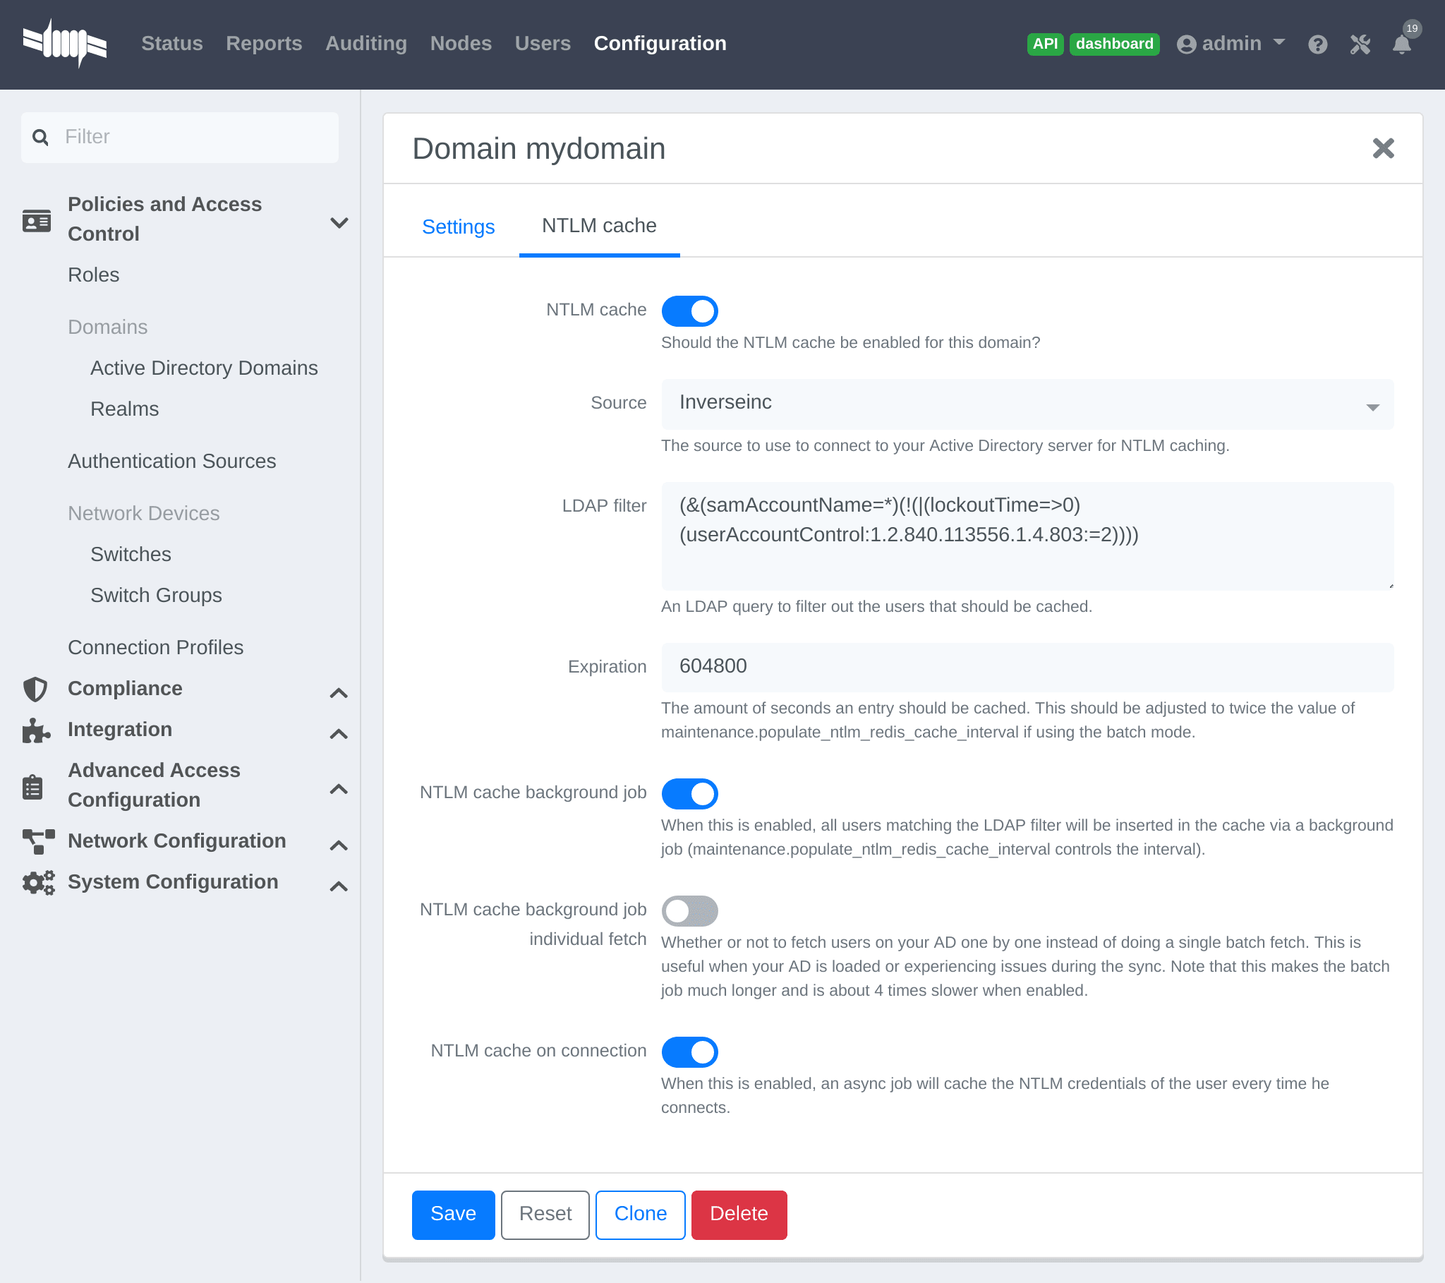Enable NTLM cache background job individual fetch
1445x1283 pixels.
[689, 911]
